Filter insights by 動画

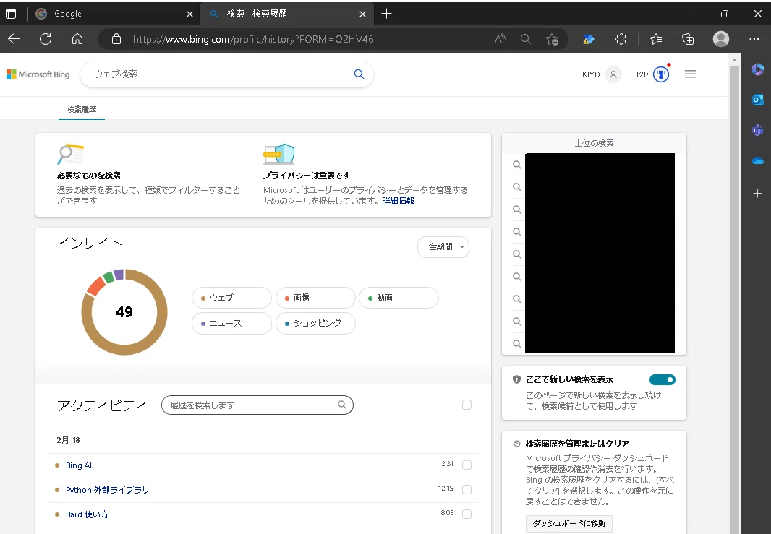399,298
